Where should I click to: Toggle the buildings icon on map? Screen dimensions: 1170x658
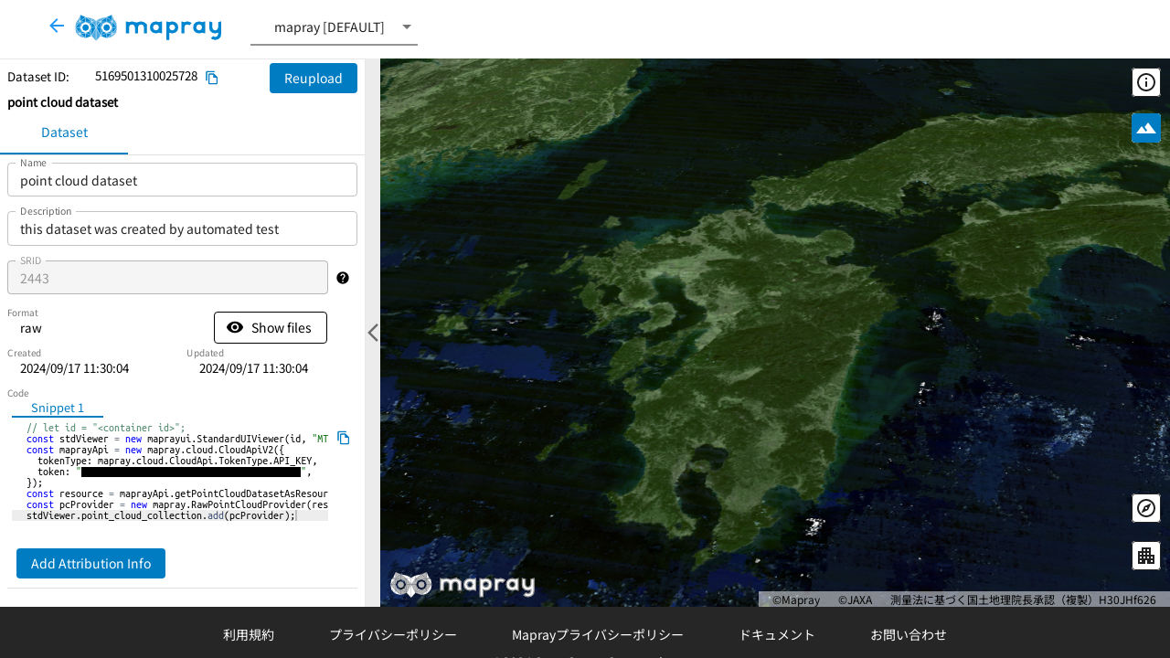pos(1146,556)
